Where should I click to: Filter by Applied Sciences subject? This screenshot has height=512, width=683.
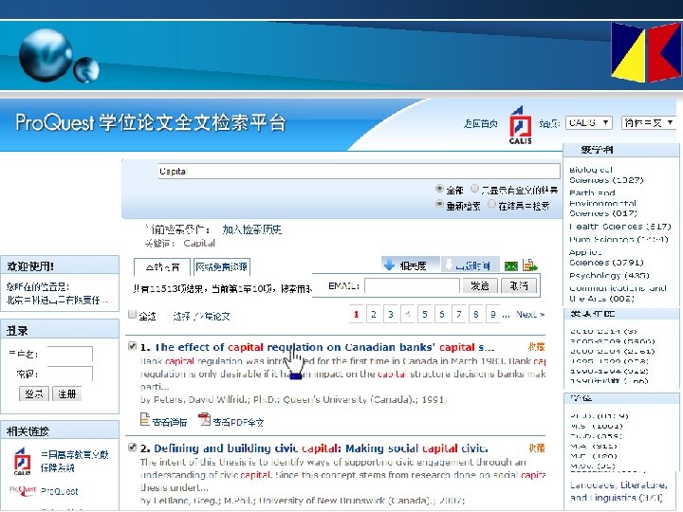(x=606, y=257)
